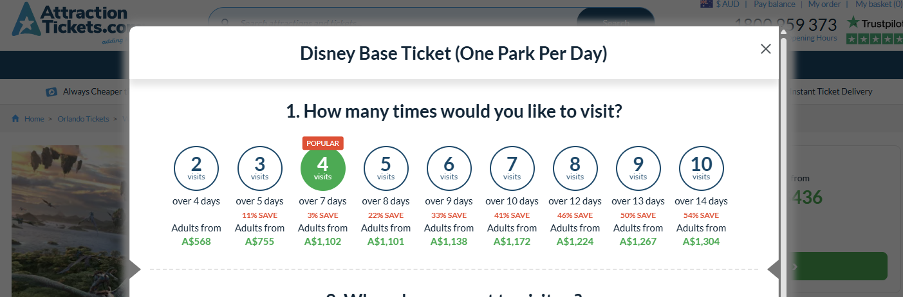Screen dimensions: 903x297
Task: Select the 3 visits option
Action: [259, 168]
